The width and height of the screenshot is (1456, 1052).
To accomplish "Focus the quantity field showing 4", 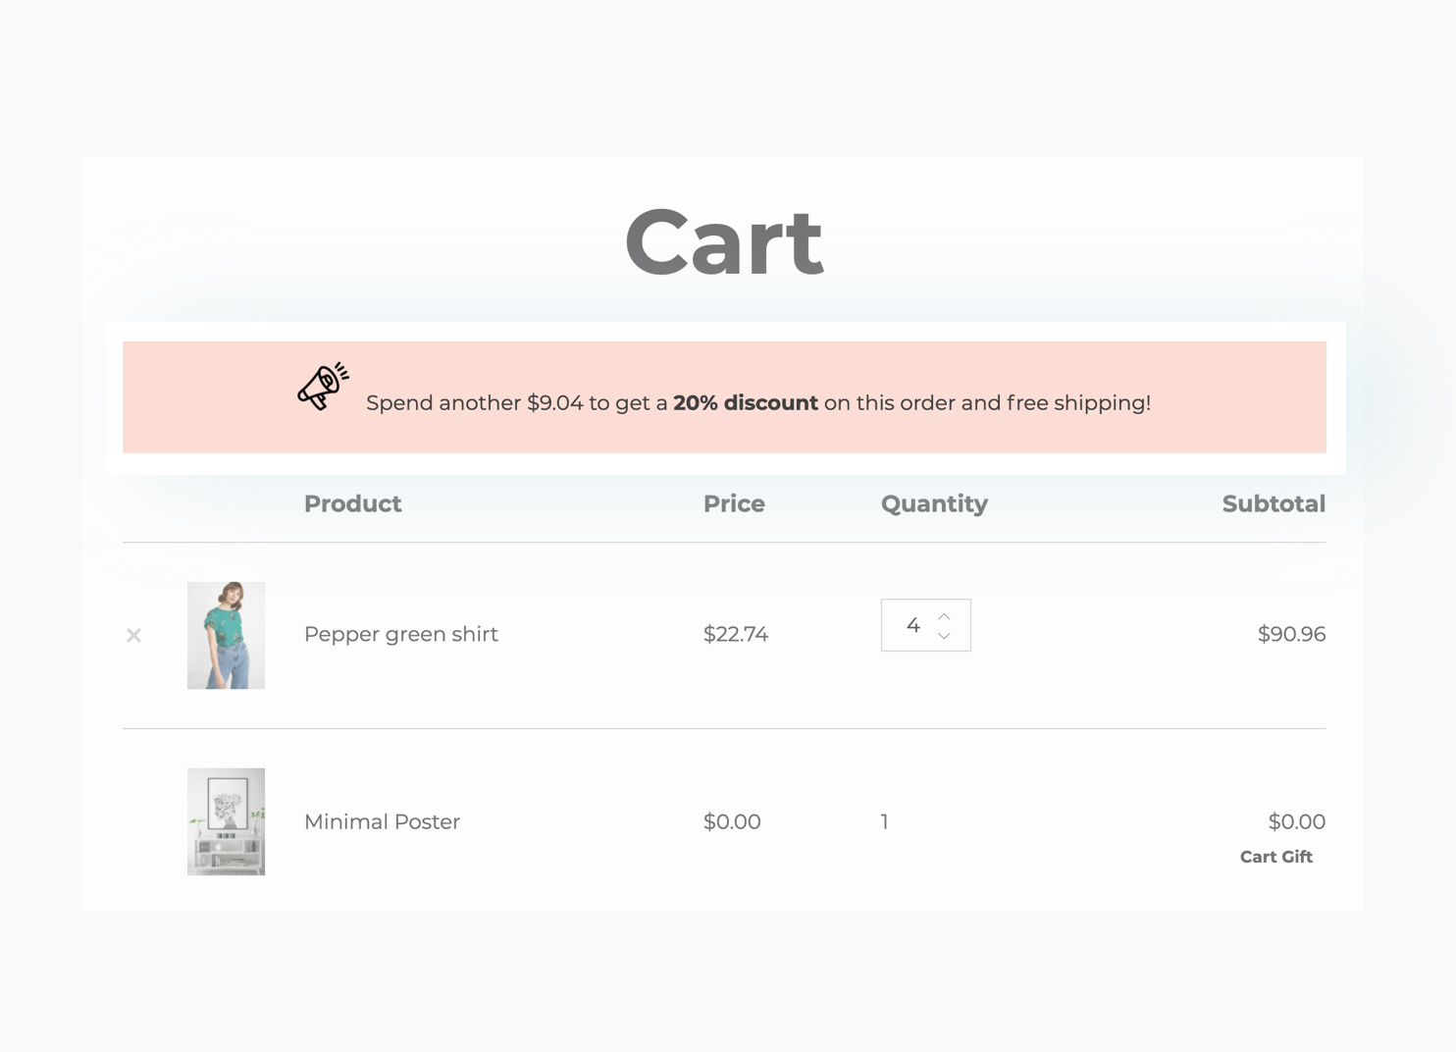I will [912, 625].
